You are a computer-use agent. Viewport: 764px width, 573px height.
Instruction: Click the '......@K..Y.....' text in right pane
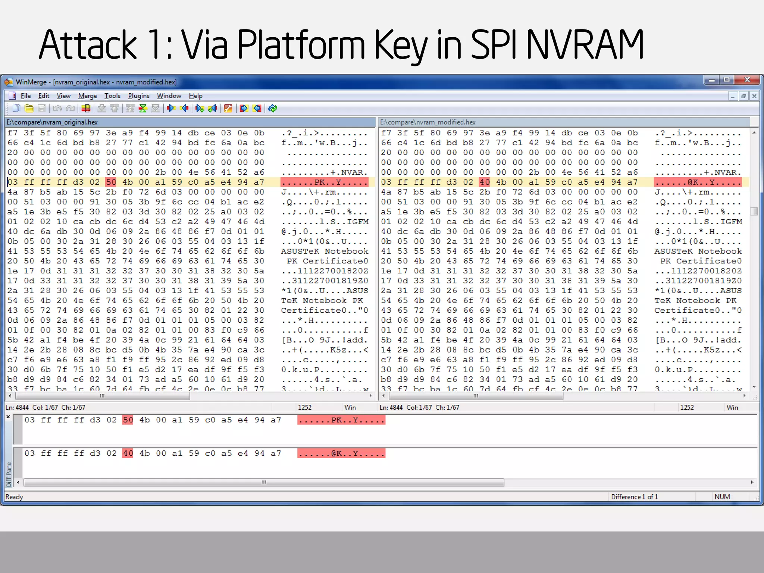pyautogui.click(x=698, y=182)
